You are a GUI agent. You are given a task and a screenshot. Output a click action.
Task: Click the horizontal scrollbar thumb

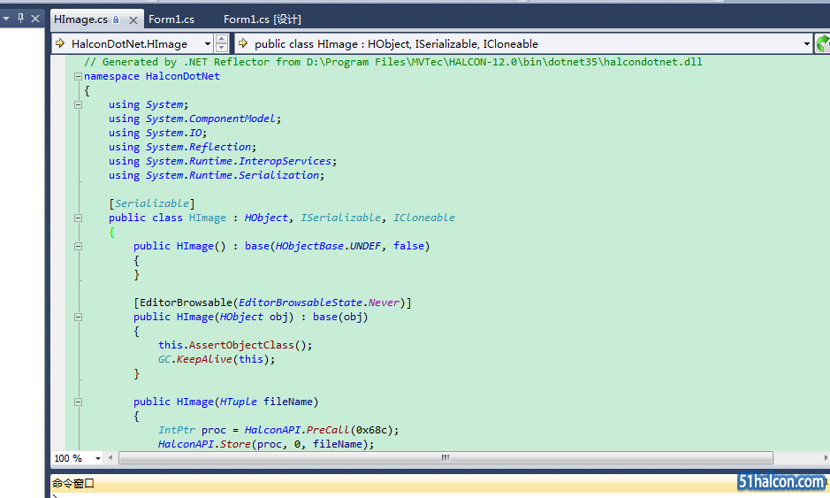(445, 457)
